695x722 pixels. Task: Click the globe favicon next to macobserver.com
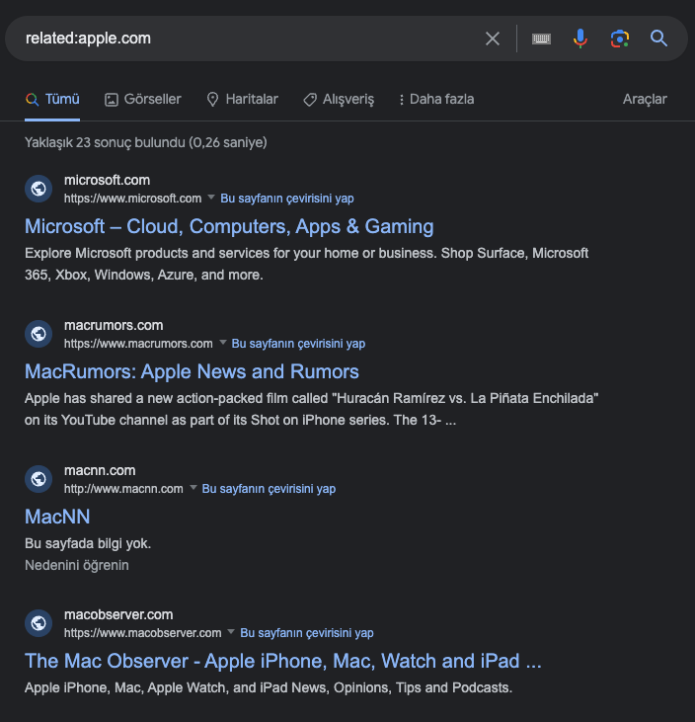39,623
